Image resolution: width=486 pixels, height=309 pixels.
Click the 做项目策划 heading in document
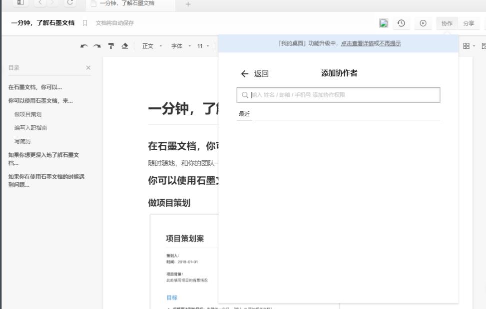(169, 203)
